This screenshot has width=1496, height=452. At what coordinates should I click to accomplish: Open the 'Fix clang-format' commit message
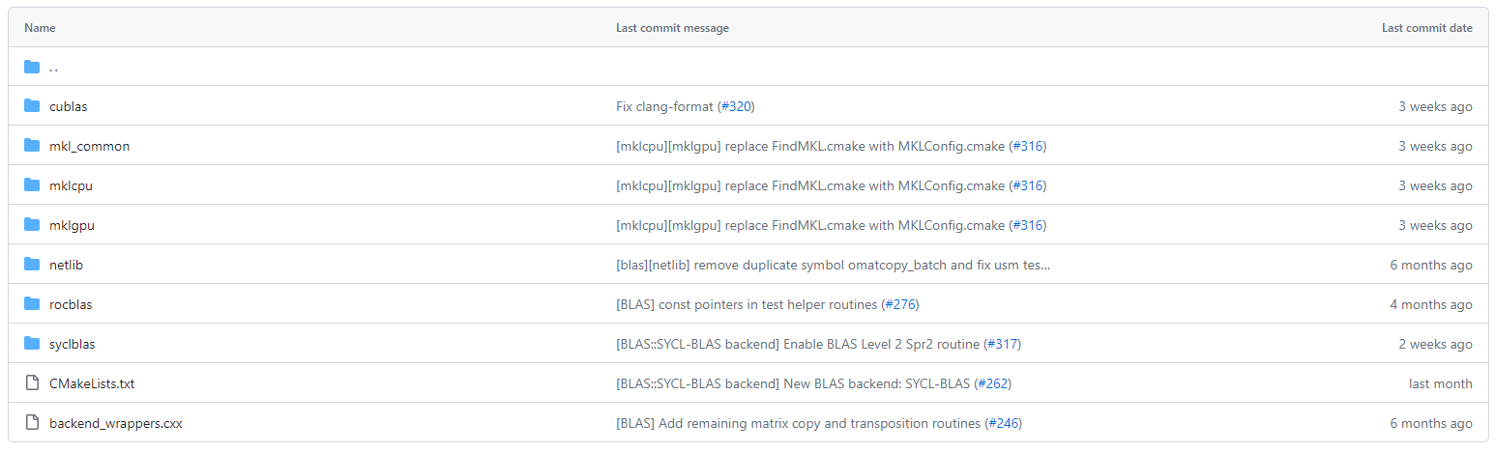click(x=664, y=106)
